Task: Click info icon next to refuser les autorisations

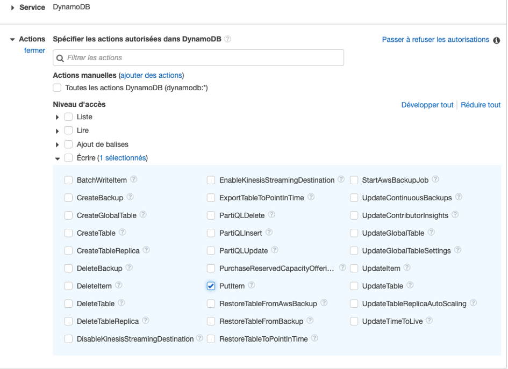Action: (x=496, y=40)
